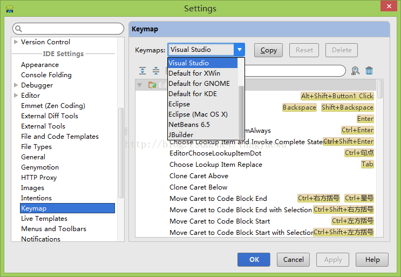Choose Eclipse from the keymap list
Image resolution: width=401 pixels, height=277 pixels.
tap(179, 104)
